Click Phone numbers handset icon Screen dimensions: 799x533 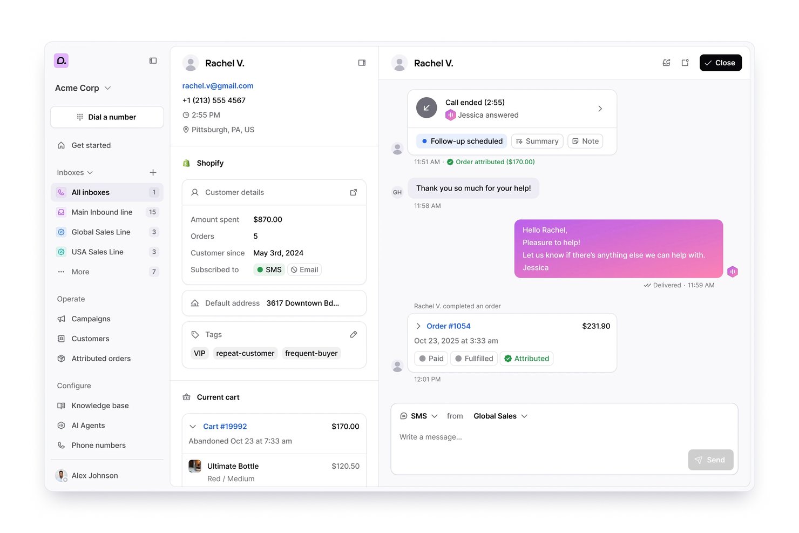(x=62, y=446)
